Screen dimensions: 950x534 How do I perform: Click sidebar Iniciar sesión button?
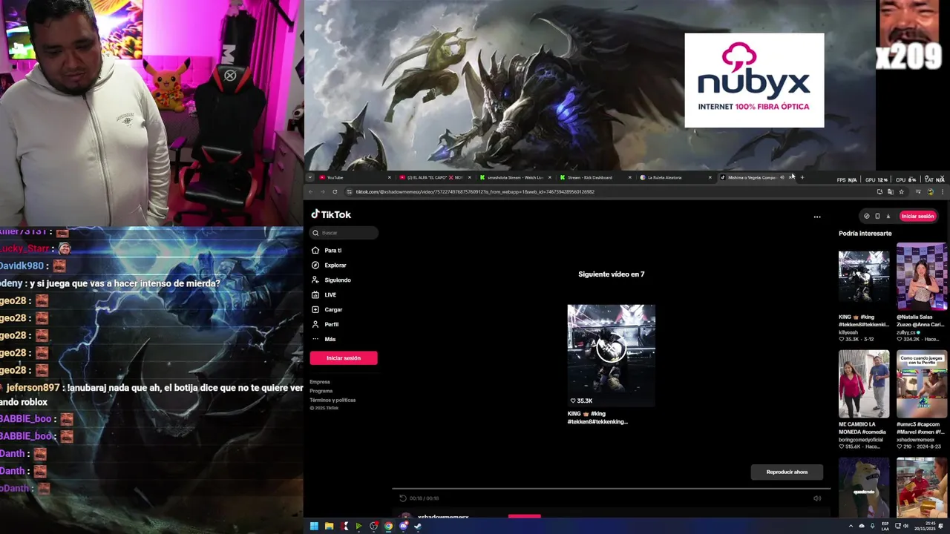point(344,358)
